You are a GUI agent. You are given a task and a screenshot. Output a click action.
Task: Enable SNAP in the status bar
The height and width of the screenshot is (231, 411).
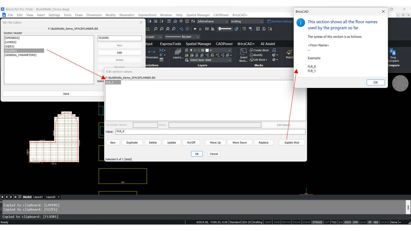point(268,222)
